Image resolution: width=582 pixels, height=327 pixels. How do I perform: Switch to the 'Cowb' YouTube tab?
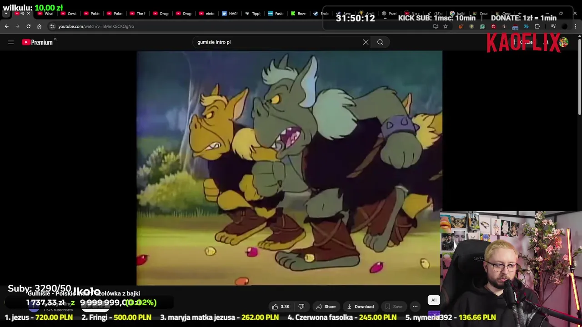[68, 14]
